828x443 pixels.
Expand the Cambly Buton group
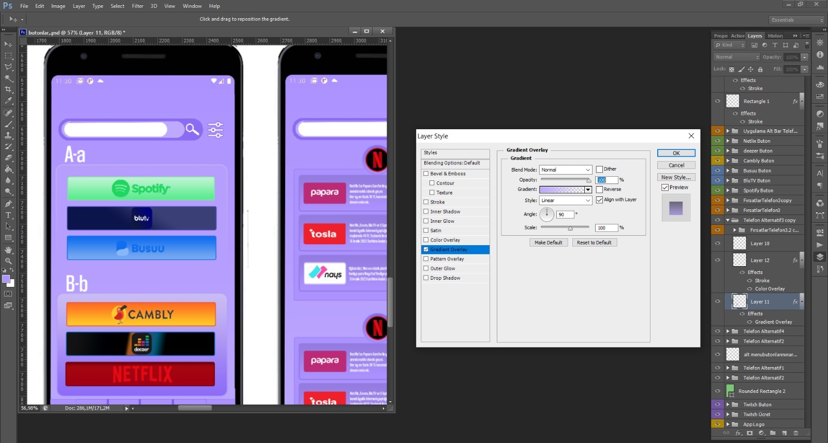[x=728, y=161]
